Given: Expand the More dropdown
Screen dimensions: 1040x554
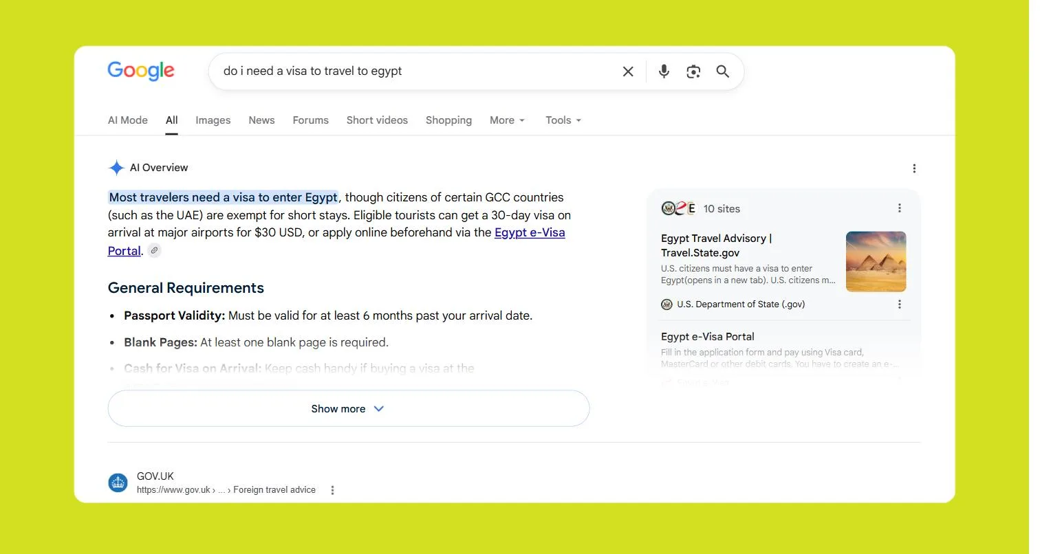Looking at the screenshot, I should point(507,120).
